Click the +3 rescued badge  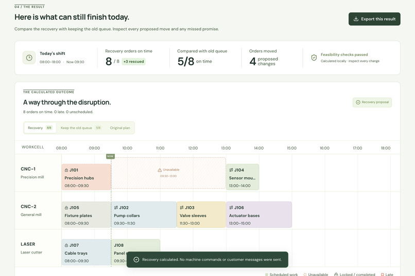click(x=134, y=62)
